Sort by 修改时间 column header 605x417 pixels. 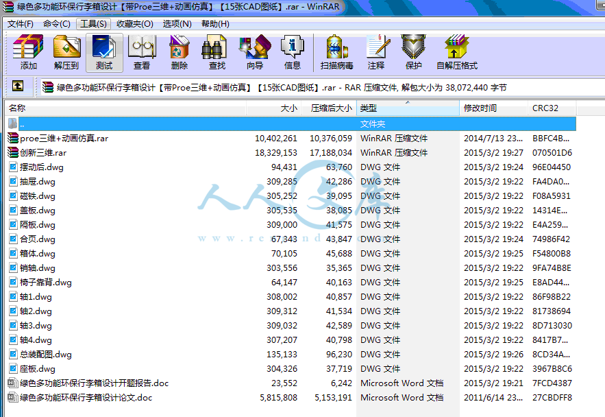493,108
